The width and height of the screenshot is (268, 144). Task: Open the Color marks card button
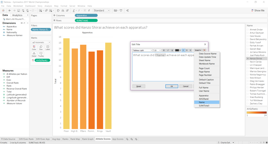(x=34, y=47)
